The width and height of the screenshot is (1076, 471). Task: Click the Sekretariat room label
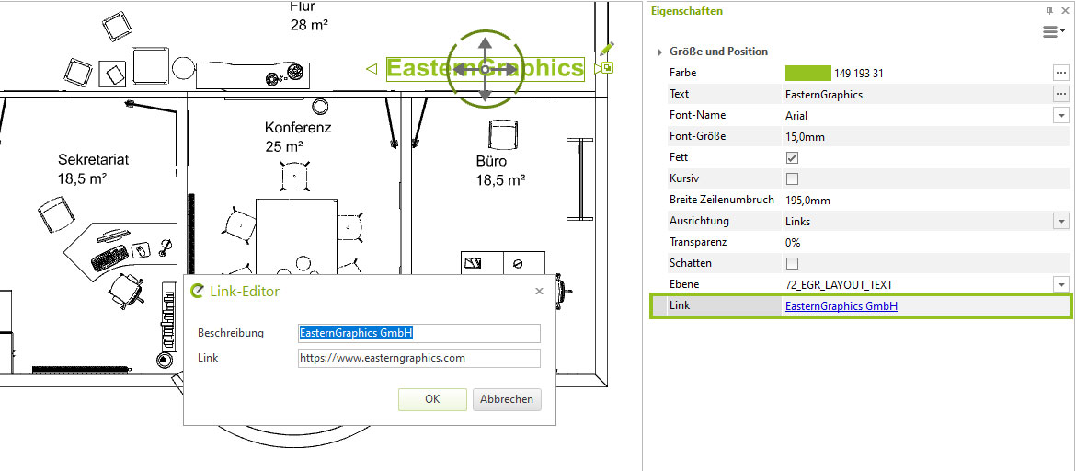93,160
